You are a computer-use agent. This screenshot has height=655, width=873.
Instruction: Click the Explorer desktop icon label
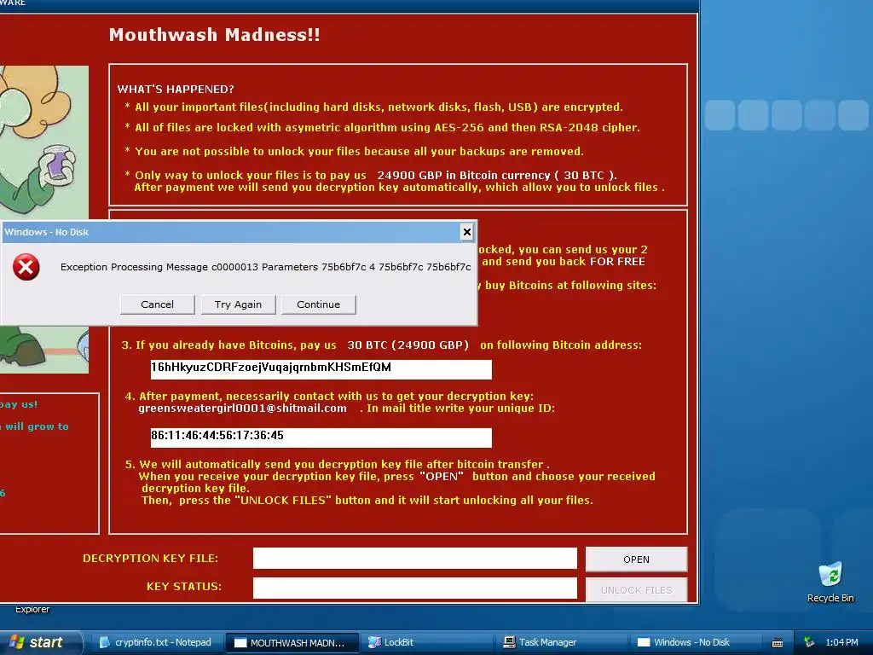32,609
